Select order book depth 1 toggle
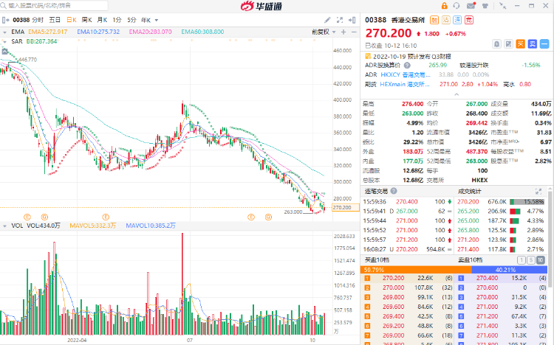The image size is (554, 345). tap(521, 260)
